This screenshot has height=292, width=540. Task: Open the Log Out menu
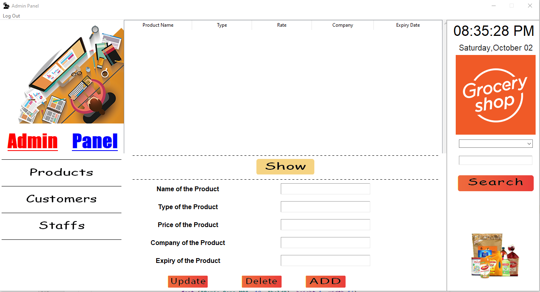[11, 16]
